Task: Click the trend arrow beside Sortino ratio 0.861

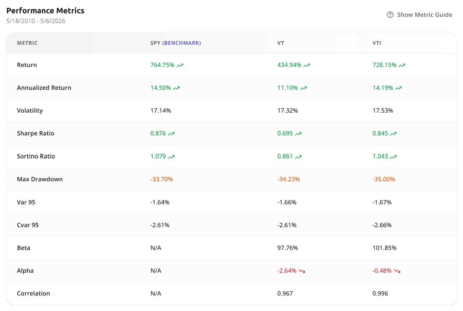Action: tap(298, 157)
